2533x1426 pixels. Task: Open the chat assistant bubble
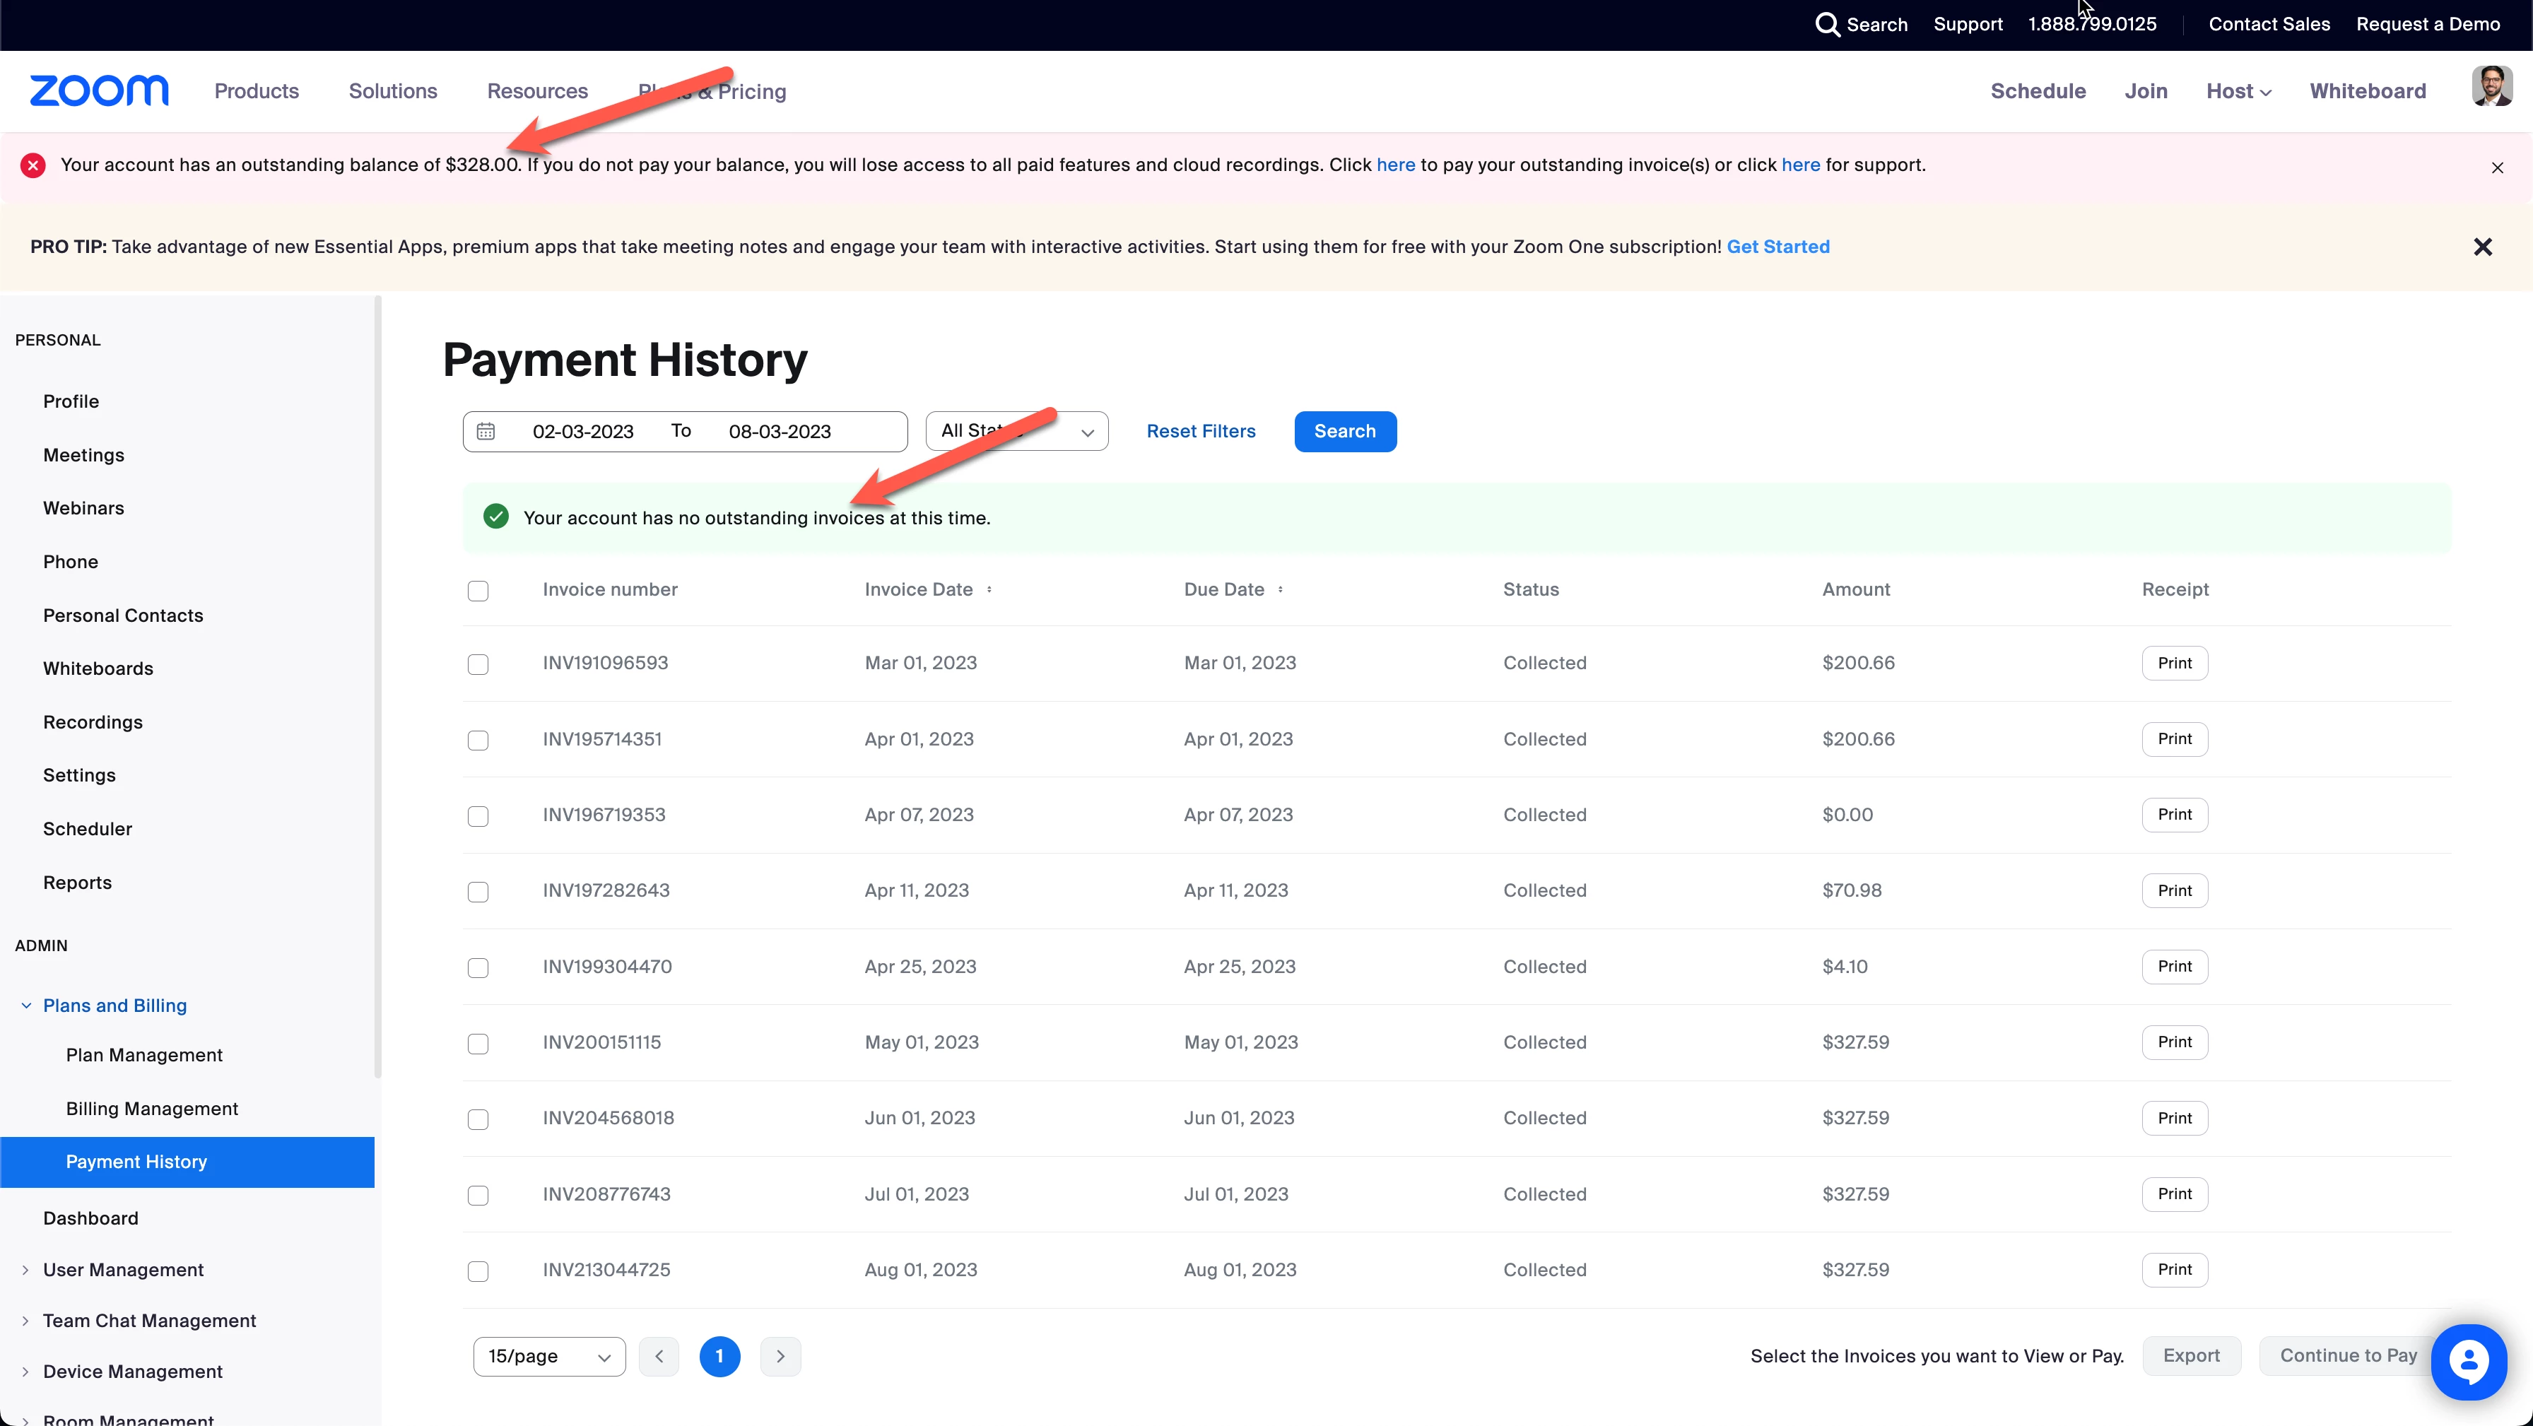[x=2468, y=1361]
